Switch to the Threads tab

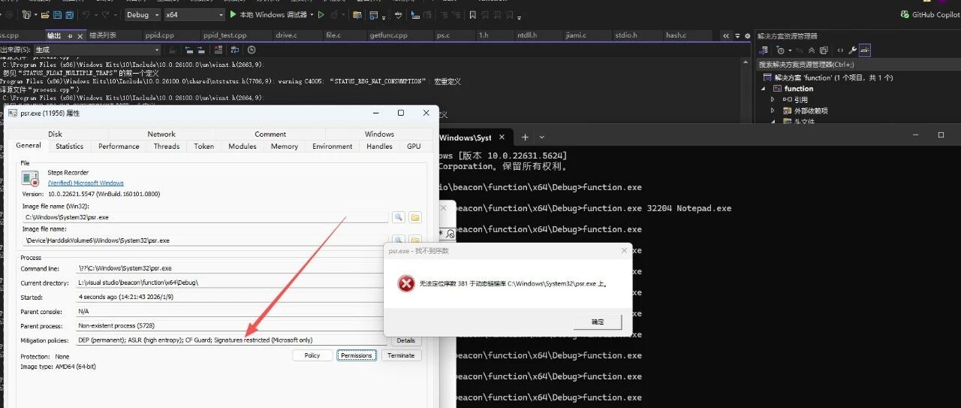pos(167,146)
